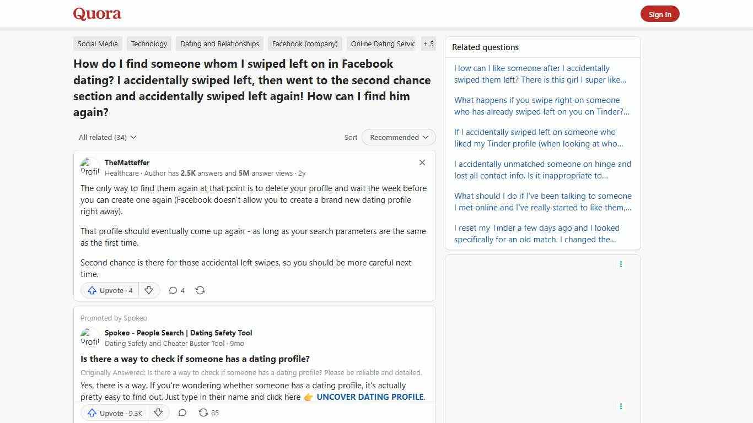Open the ad options via top ellipsis menu
753x423 pixels.
coord(621,264)
